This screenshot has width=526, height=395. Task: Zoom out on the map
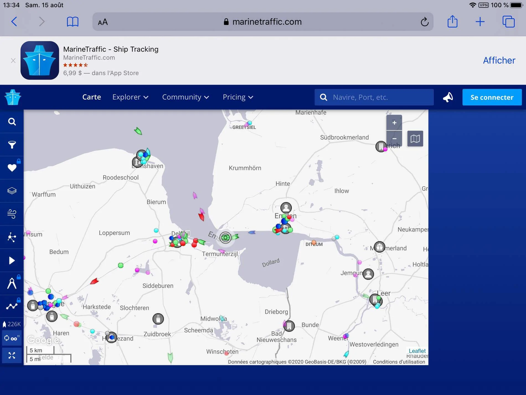click(x=394, y=138)
